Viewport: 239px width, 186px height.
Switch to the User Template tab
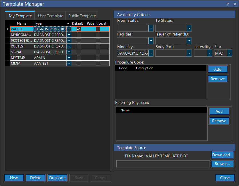click(51, 16)
